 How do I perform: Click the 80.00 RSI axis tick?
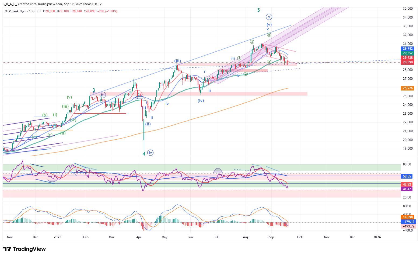point(407,164)
